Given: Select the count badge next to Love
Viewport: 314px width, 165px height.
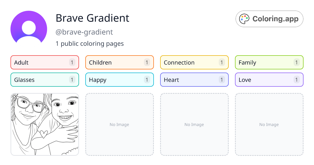Looking at the screenshot, I should click(x=296, y=80).
